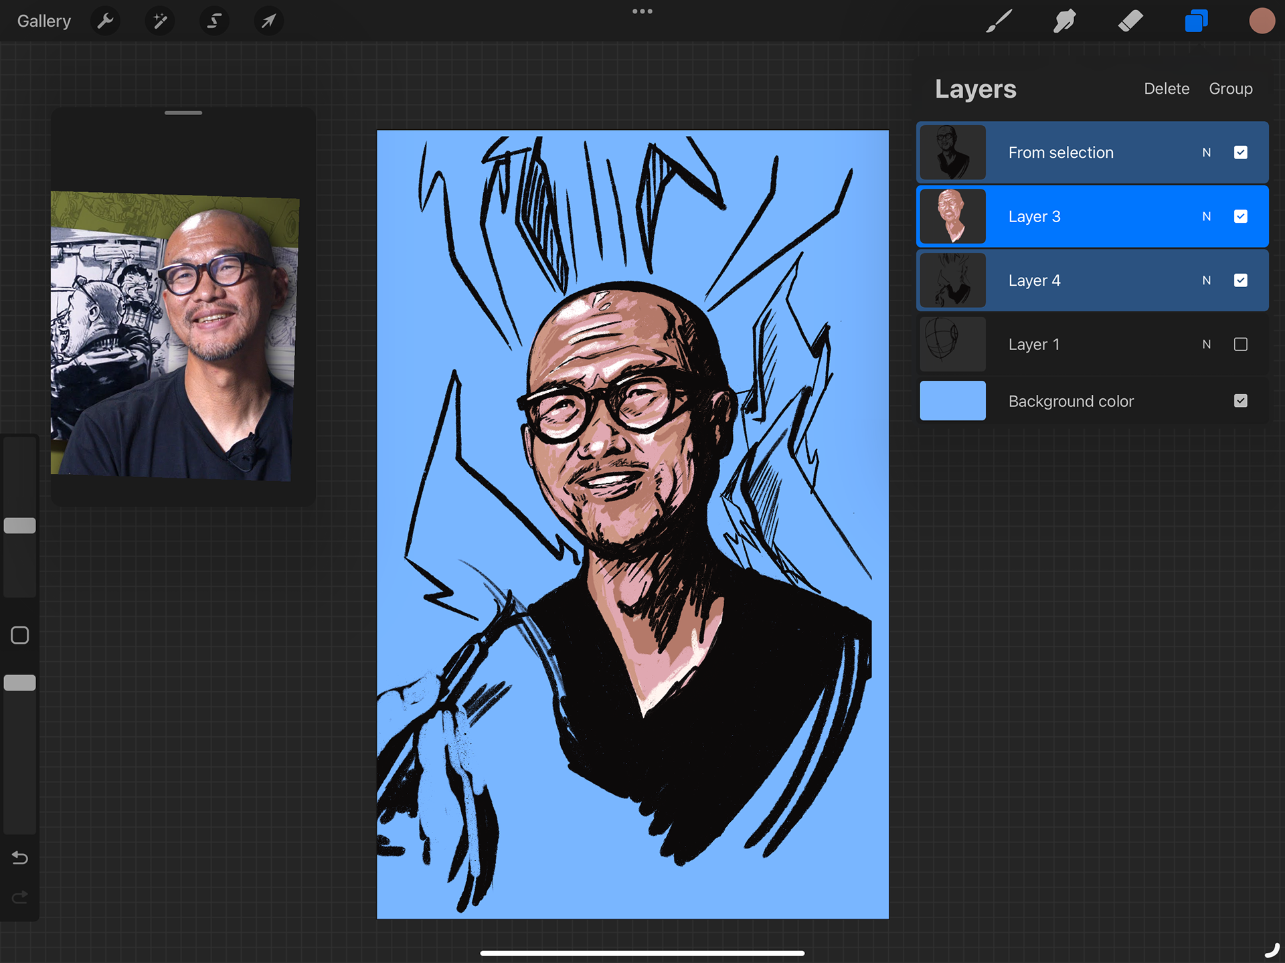Open the active color swatch
Viewport: 1285px width, 963px height.
click(1262, 21)
